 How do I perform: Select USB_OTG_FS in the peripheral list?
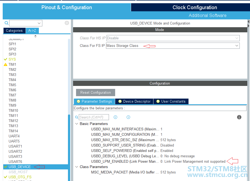(20, 177)
